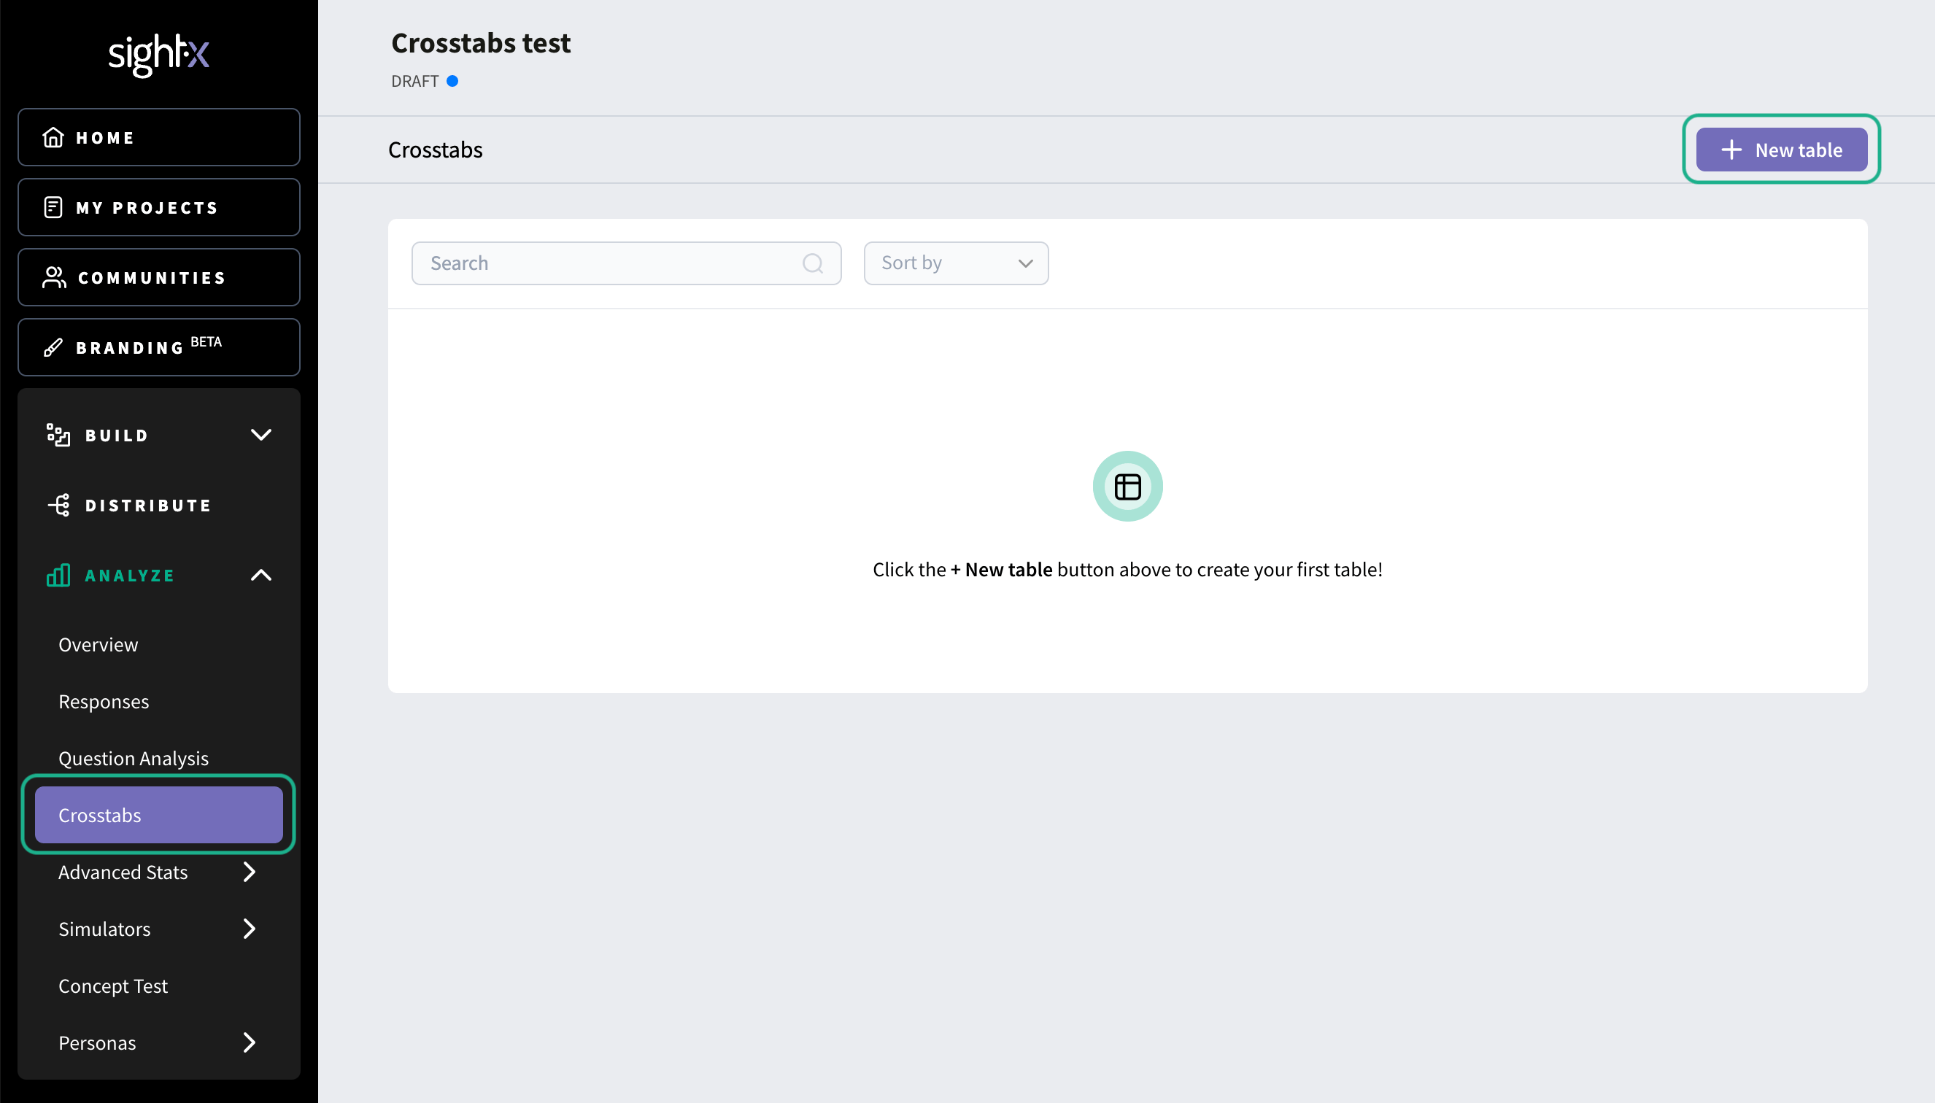This screenshot has width=1935, height=1103.
Task: Click the Crosstabs page heading
Action: pos(435,150)
